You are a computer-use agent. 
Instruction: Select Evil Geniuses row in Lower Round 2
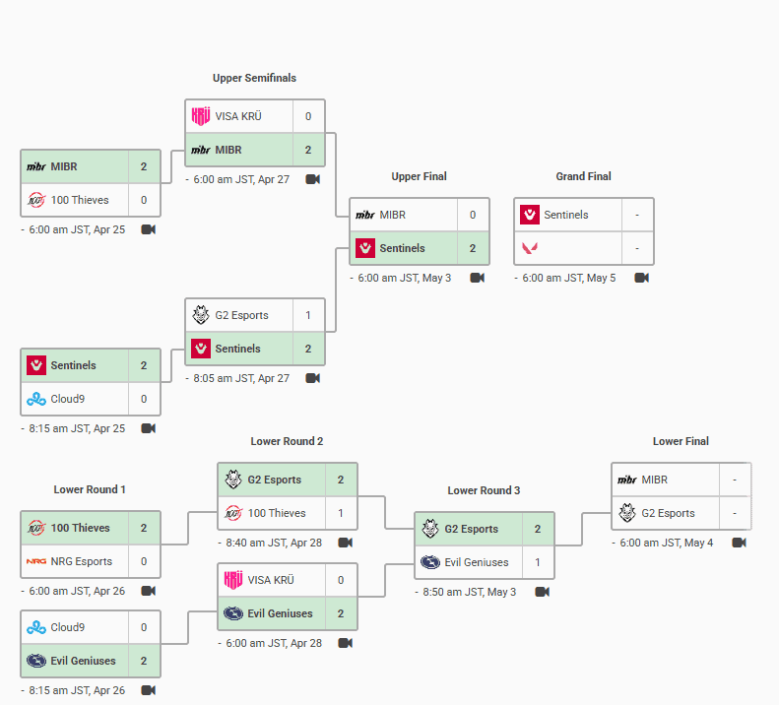pos(288,613)
